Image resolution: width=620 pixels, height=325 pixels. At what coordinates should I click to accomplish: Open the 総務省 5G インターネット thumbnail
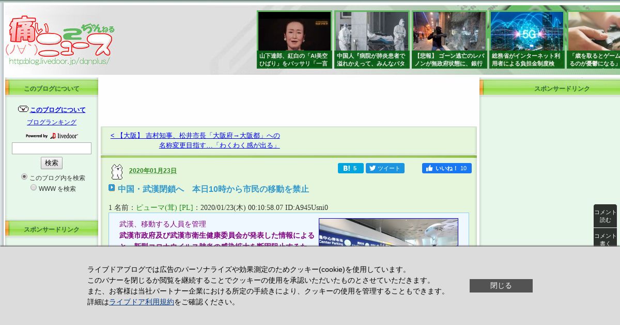coord(527,40)
